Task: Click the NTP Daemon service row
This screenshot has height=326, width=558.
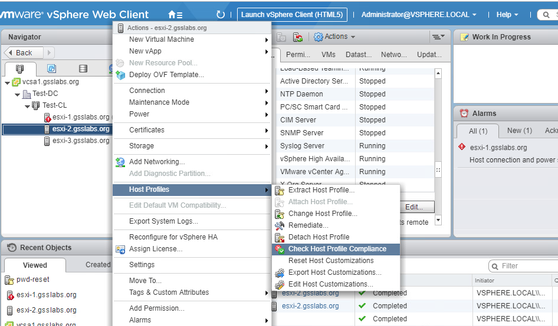Action: 355,94
